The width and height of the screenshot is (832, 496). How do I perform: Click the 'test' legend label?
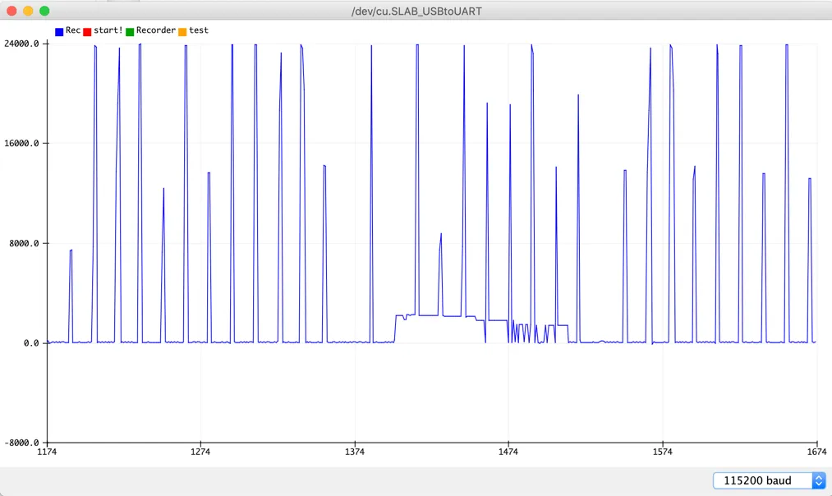pos(199,30)
